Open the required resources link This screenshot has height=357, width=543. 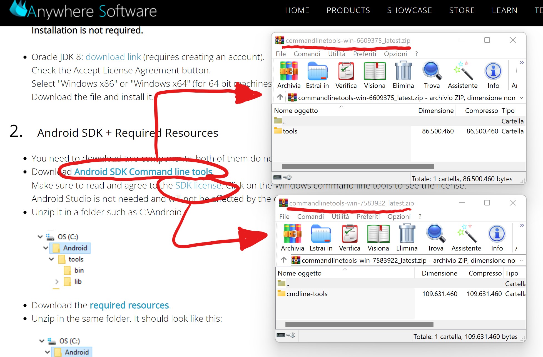click(129, 305)
